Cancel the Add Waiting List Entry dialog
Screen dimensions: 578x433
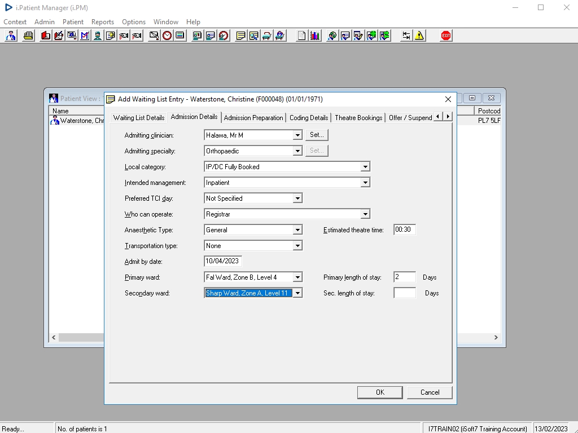click(x=430, y=392)
